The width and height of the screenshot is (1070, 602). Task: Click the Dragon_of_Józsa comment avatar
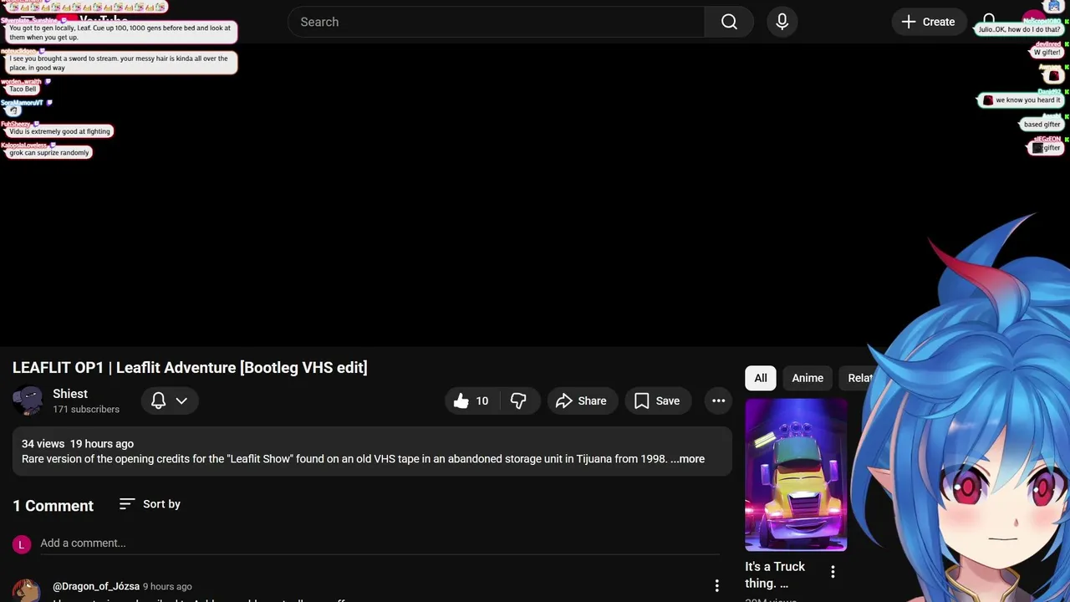click(x=26, y=589)
